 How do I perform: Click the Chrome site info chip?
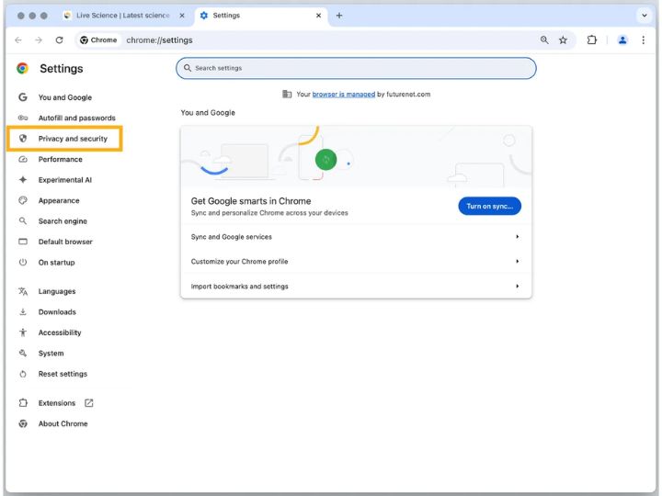coord(98,40)
